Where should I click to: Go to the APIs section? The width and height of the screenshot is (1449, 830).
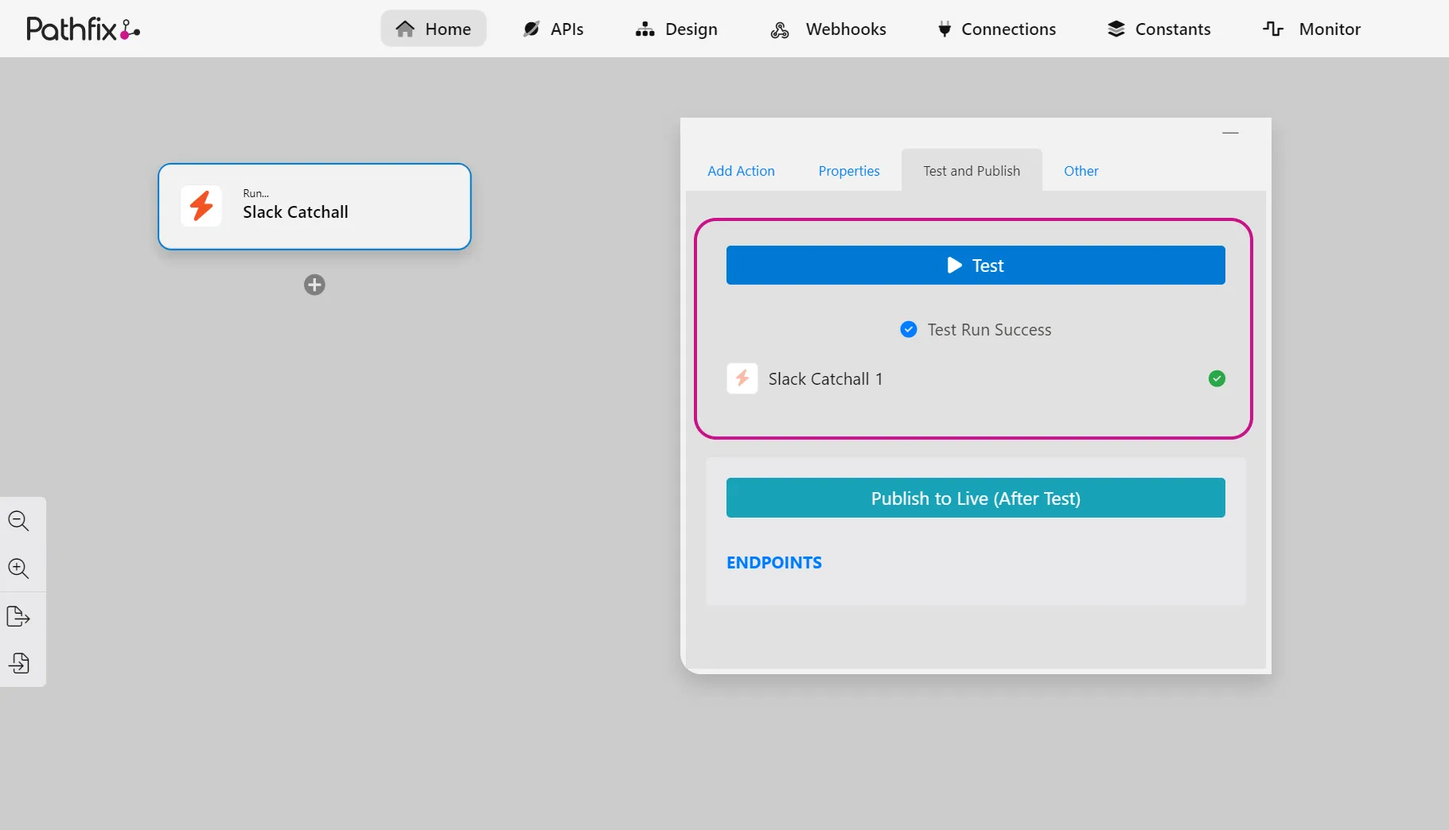[553, 29]
